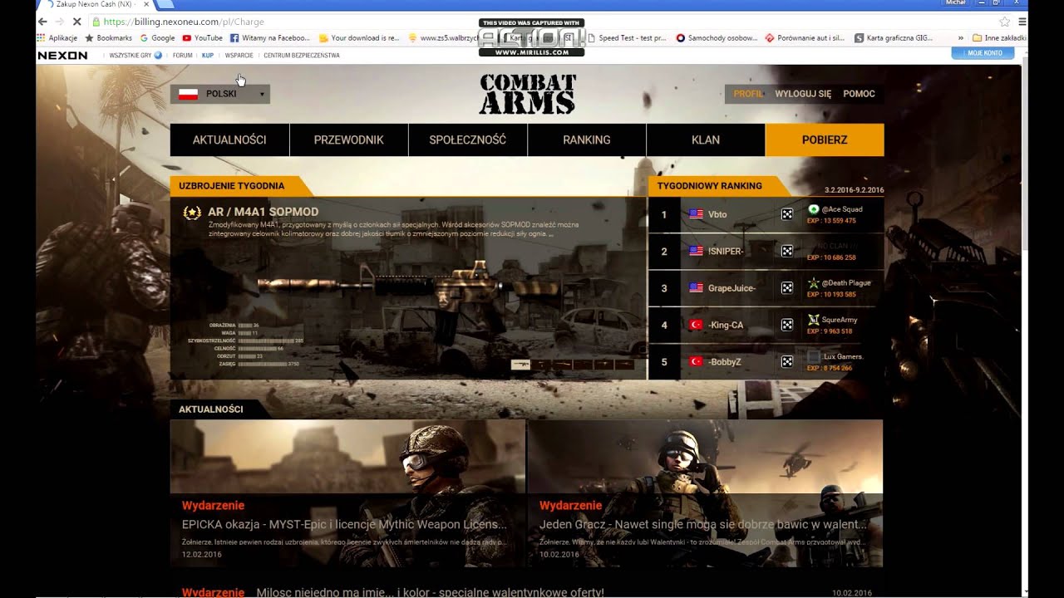The width and height of the screenshot is (1064, 598).
Task: Open the YouTube bookmark
Action: [202, 37]
